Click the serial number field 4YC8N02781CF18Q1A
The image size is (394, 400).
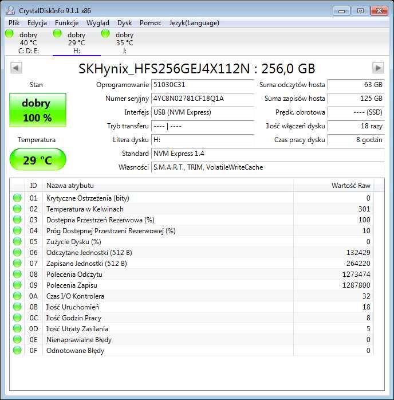point(203,99)
